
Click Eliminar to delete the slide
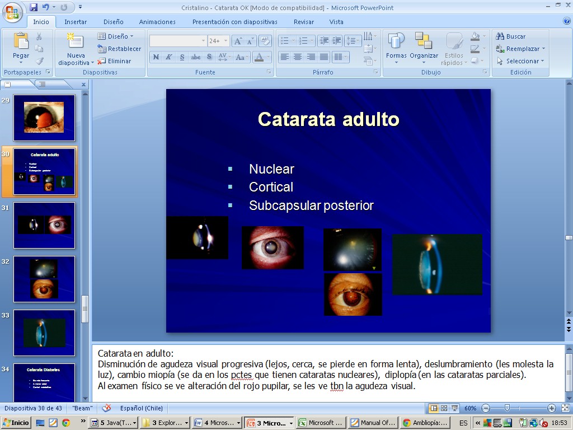[x=115, y=61]
